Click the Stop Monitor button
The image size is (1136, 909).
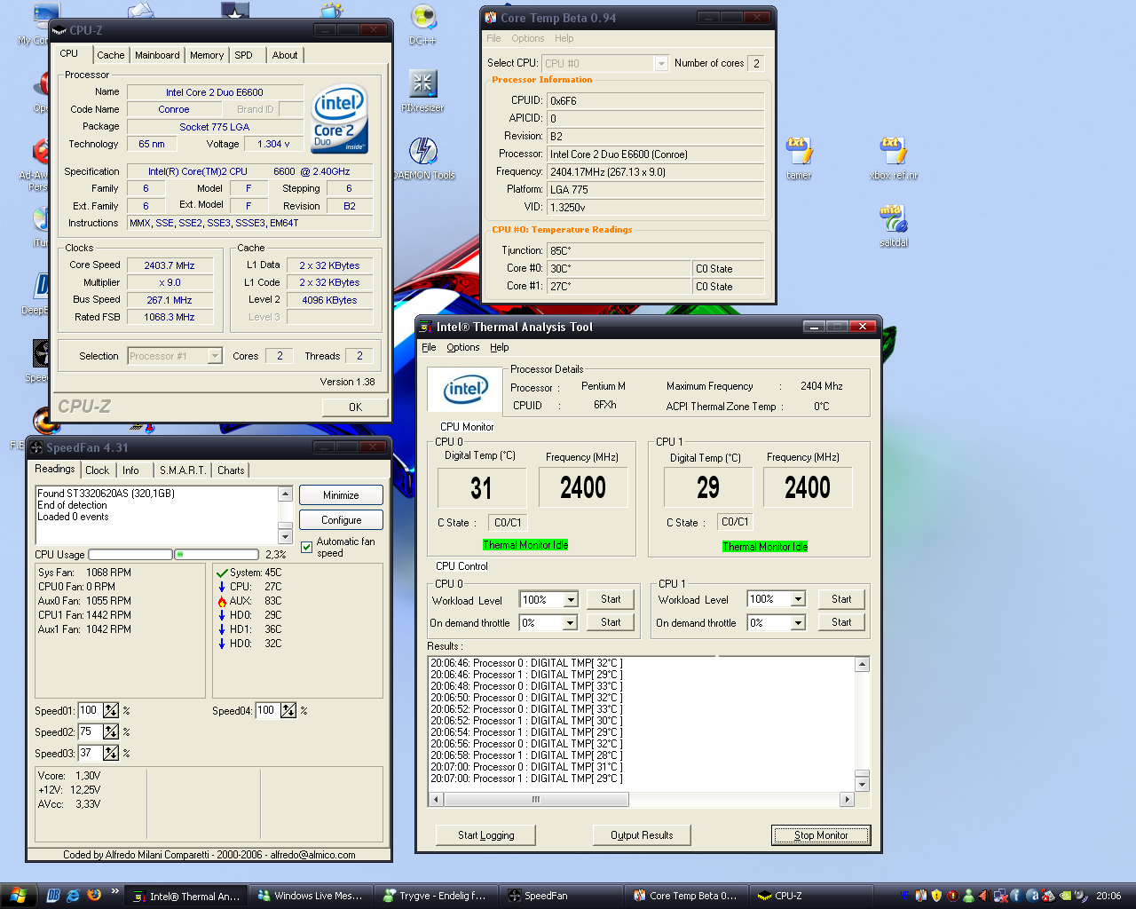click(x=821, y=835)
